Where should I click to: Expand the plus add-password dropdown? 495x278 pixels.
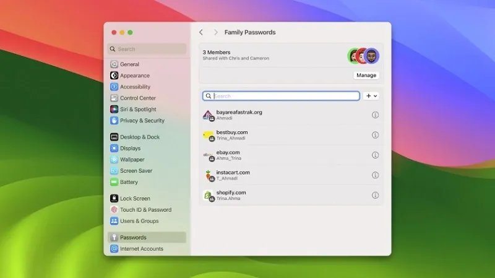click(371, 96)
